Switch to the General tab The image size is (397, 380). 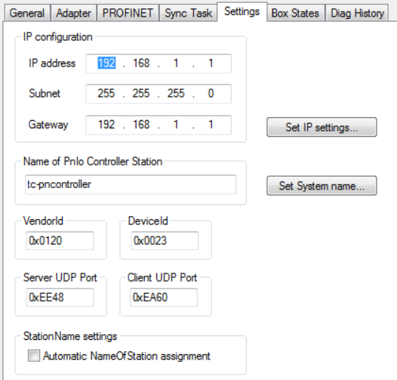click(27, 13)
